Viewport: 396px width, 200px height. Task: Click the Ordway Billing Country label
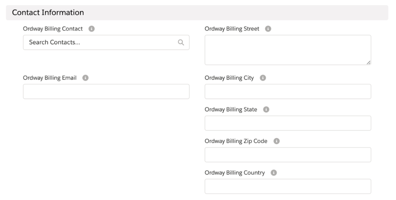tap(235, 173)
